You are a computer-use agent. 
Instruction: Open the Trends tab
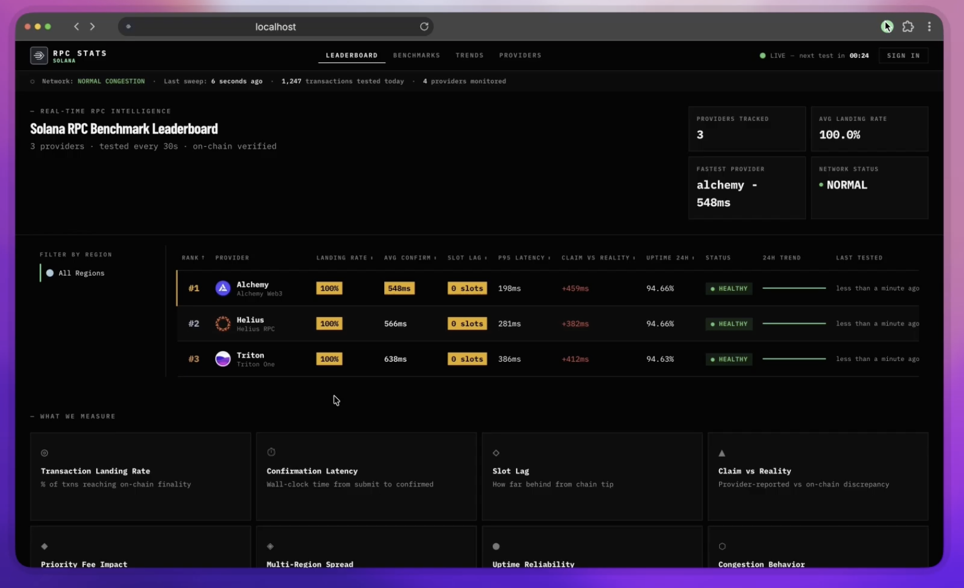(470, 56)
